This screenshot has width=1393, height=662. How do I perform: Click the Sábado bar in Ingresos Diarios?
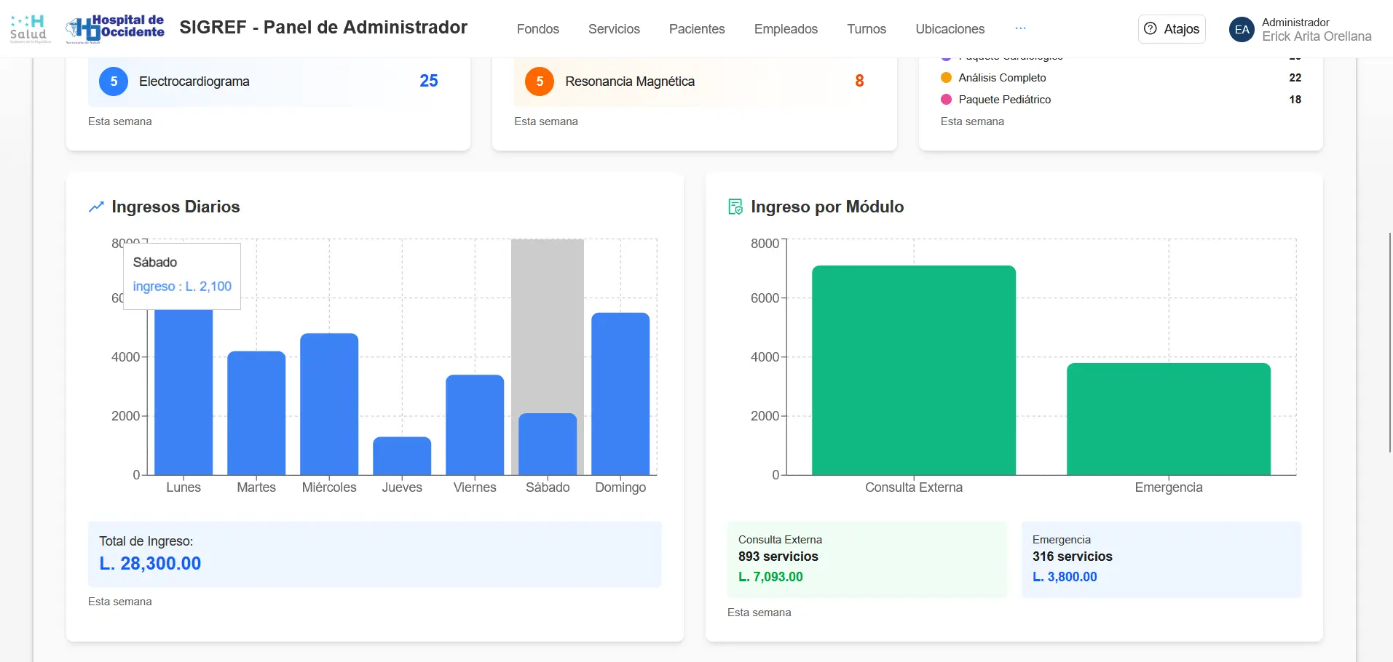pos(547,444)
